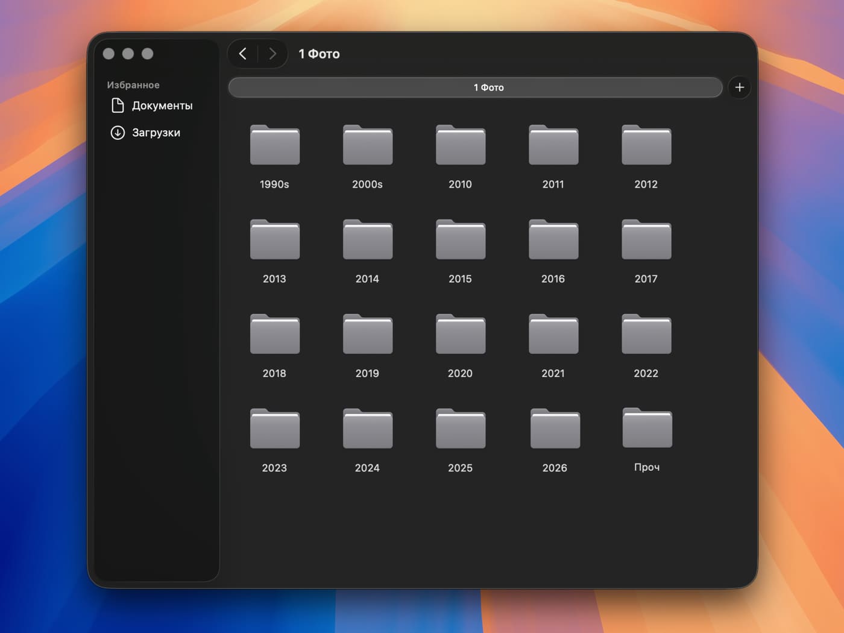The image size is (844, 633).
Task: Select the 2015 folder
Action: [x=460, y=240]
